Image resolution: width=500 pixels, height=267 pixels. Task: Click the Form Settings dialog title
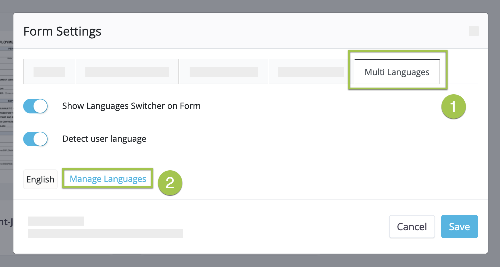tap(62, 31)
